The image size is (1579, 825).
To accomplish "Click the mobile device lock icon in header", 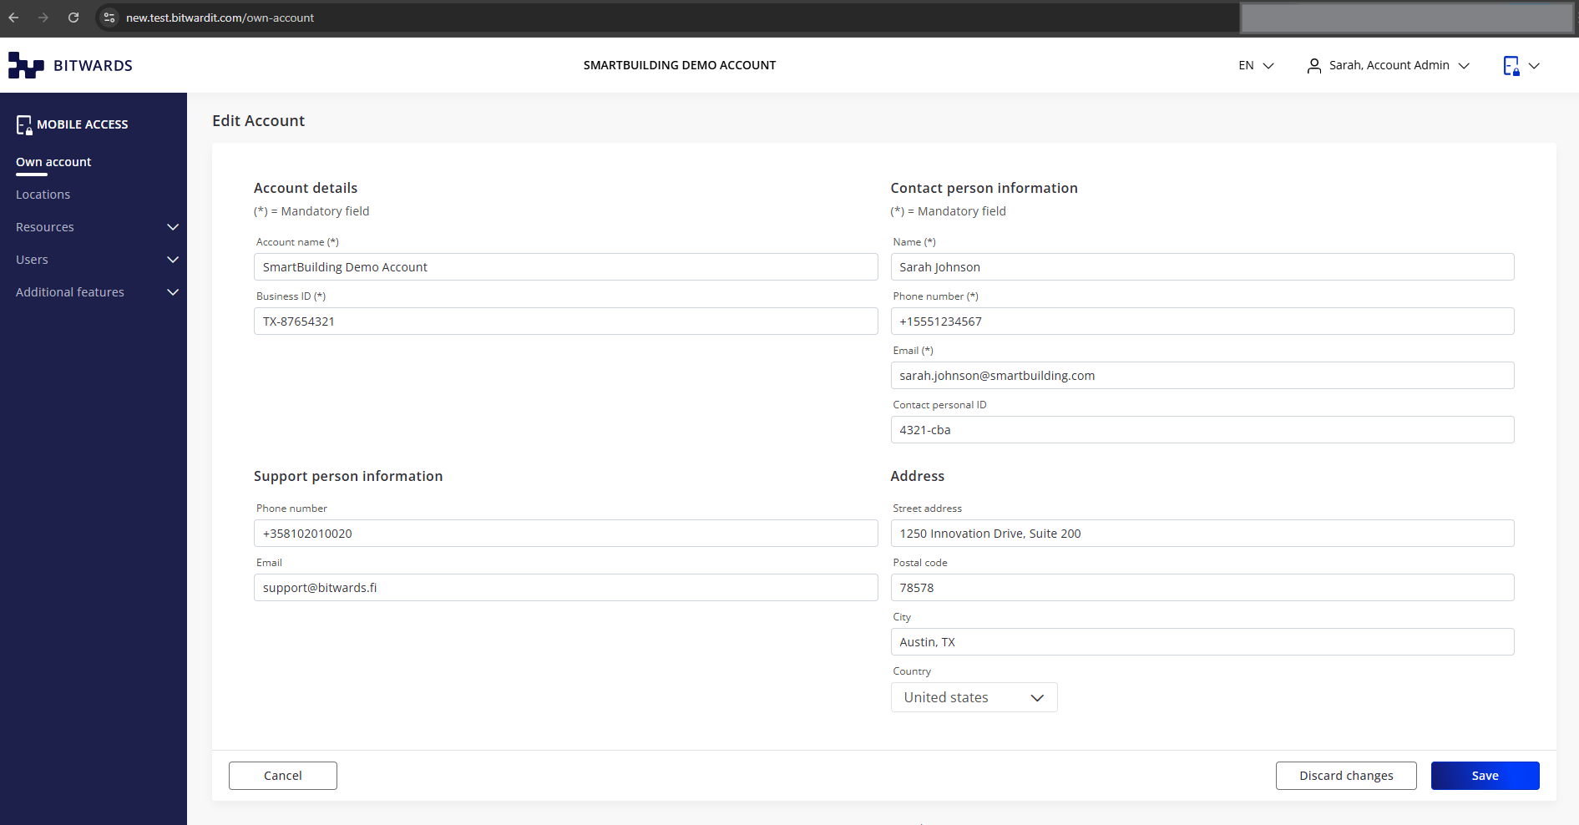I will 1511,65.
